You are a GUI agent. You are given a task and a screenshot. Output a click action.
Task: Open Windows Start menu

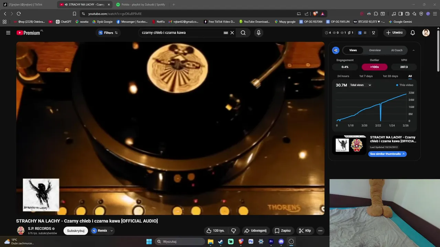click(x=149, y=242)
